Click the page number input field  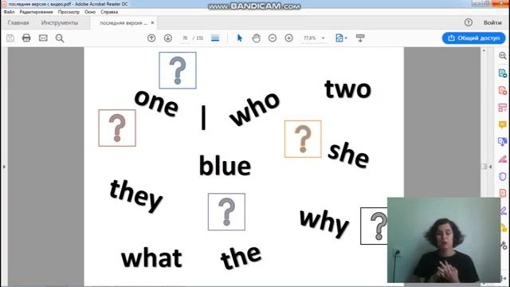(185, 38)
